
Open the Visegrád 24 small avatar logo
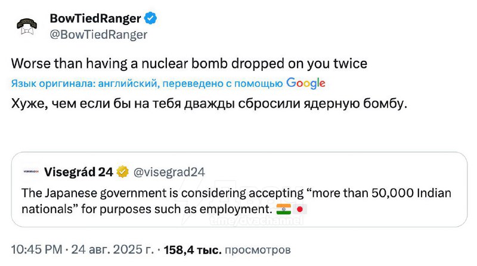click(31, 172)
